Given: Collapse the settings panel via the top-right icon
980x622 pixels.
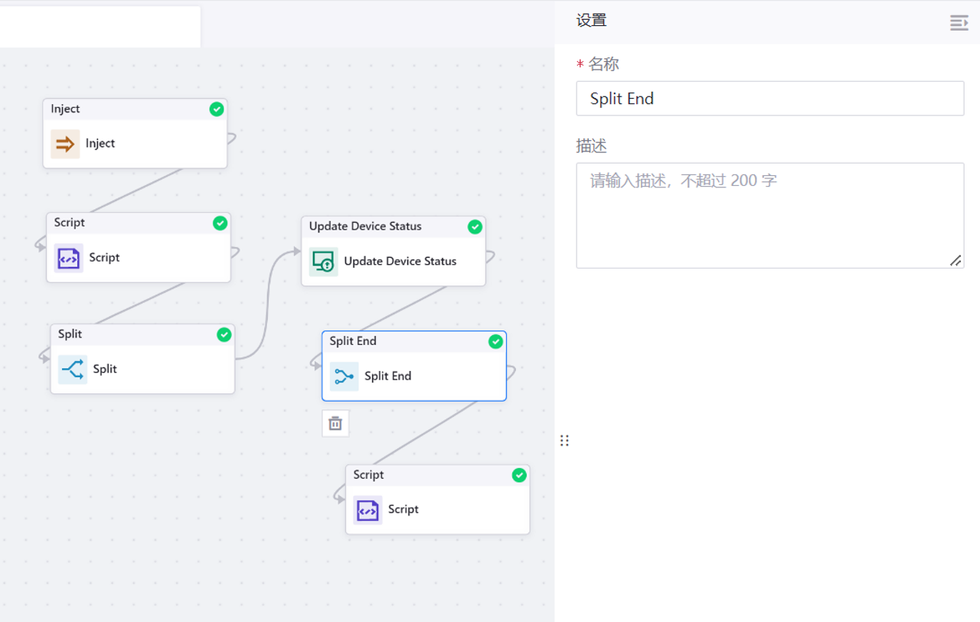Looking at the screenshot, I should pos(959,23).
